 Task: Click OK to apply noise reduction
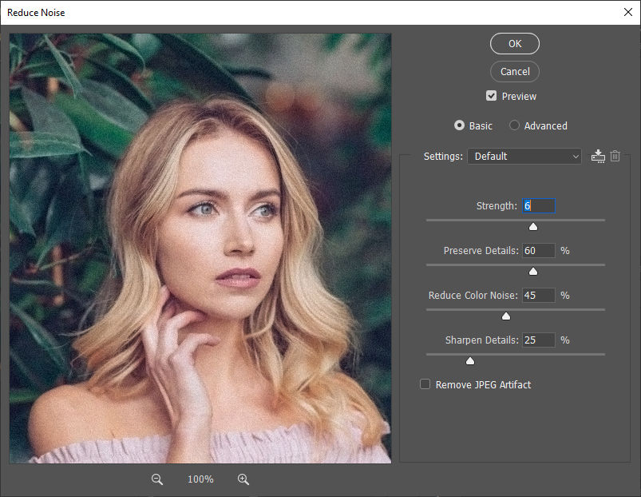pos(515,43)
